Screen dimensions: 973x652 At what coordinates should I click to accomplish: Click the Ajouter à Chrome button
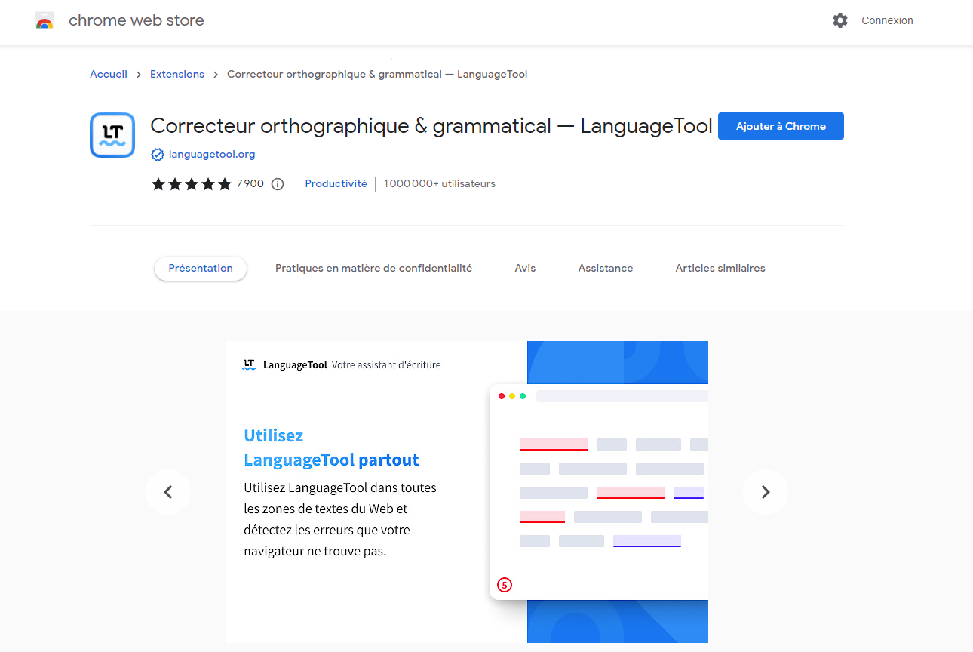(x=781, y=126)
